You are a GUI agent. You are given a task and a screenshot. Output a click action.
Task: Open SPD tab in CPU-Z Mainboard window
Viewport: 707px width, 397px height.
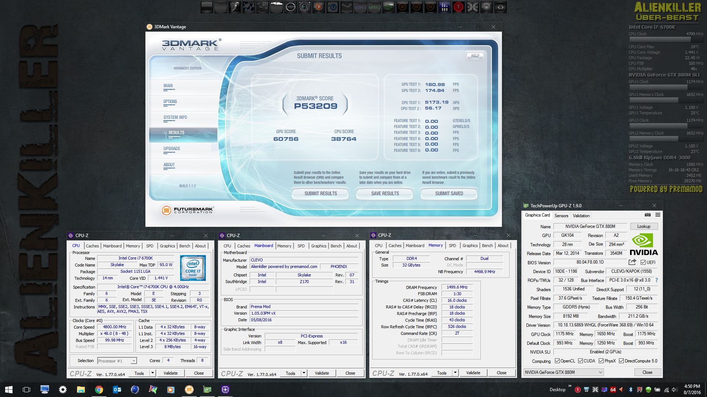(x=301, y=246)
